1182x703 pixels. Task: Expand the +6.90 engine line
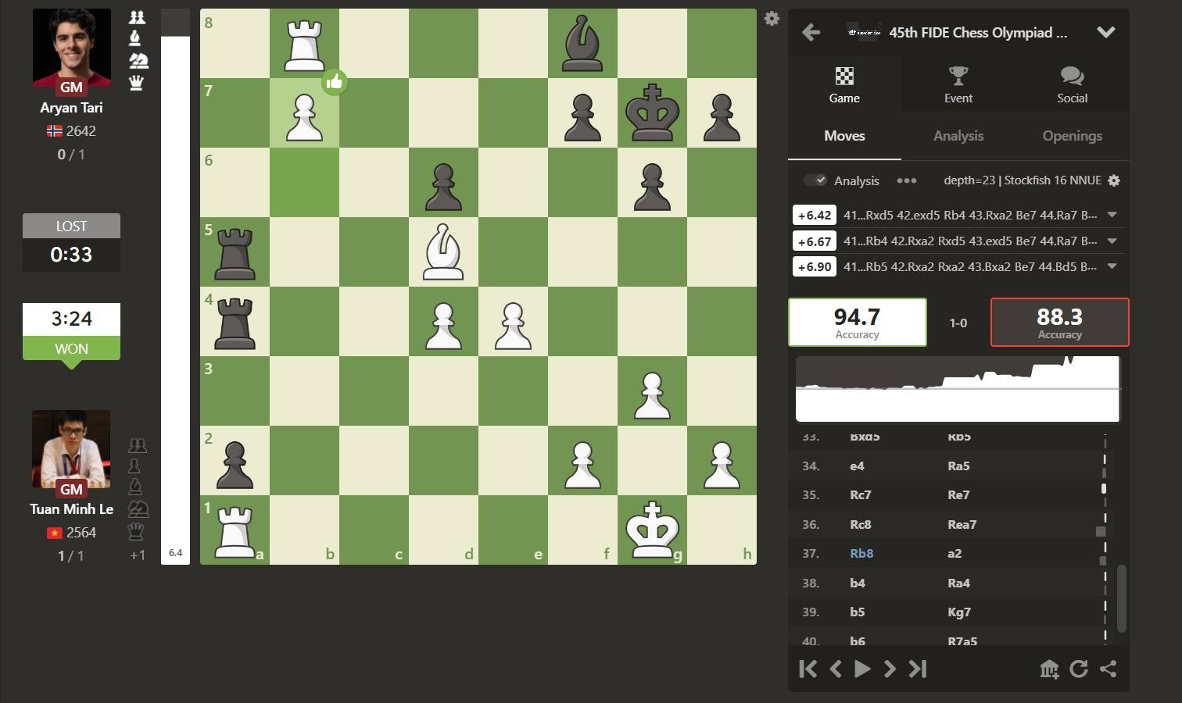pos(1112,267)
